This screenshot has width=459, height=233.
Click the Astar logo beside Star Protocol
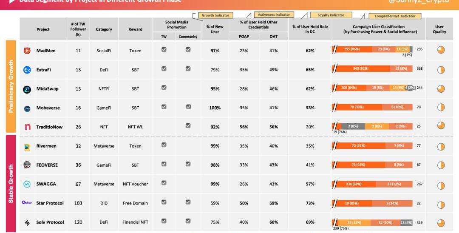(27, 202)
